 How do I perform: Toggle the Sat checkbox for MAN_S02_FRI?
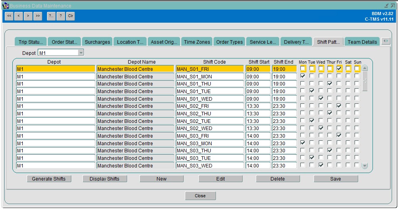point(348,106)
